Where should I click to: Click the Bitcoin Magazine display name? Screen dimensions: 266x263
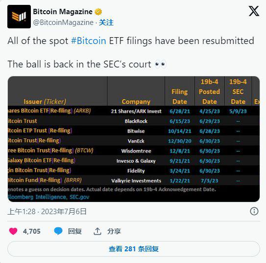(x=63, y=12)
